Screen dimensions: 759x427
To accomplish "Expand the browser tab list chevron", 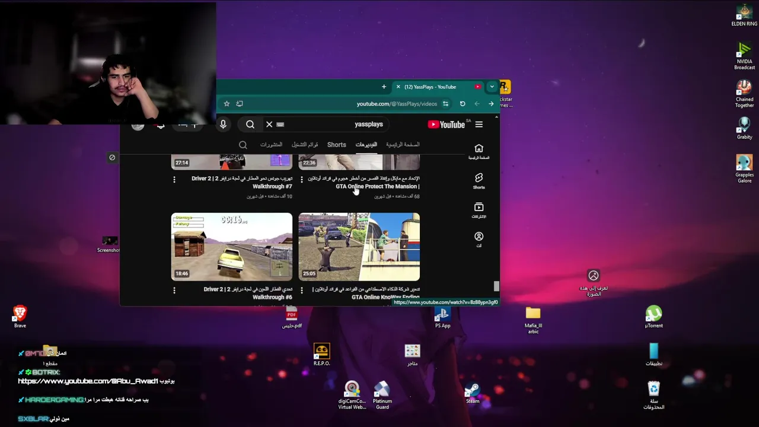I will point(492,87).
